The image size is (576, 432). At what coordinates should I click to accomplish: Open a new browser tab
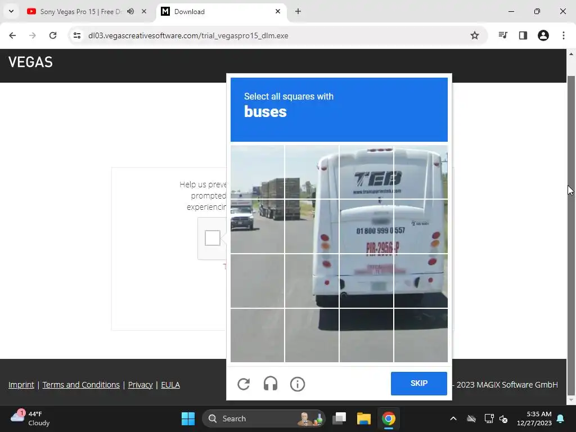coord(298,11)
